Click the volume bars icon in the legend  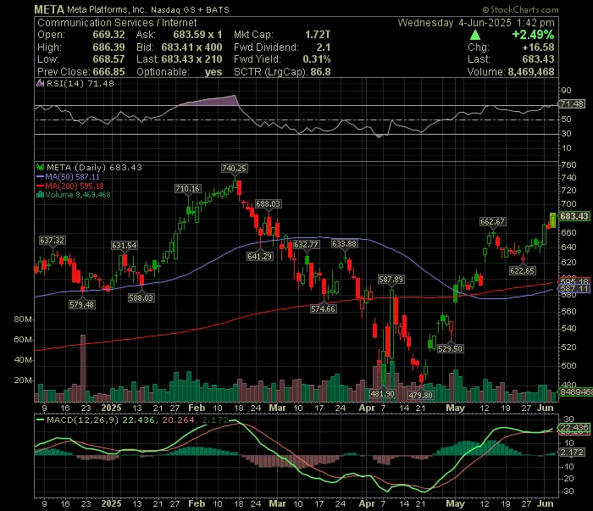pos(40,195)
